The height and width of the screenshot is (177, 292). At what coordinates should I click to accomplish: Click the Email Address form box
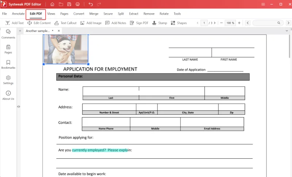(x=212, y=122)
